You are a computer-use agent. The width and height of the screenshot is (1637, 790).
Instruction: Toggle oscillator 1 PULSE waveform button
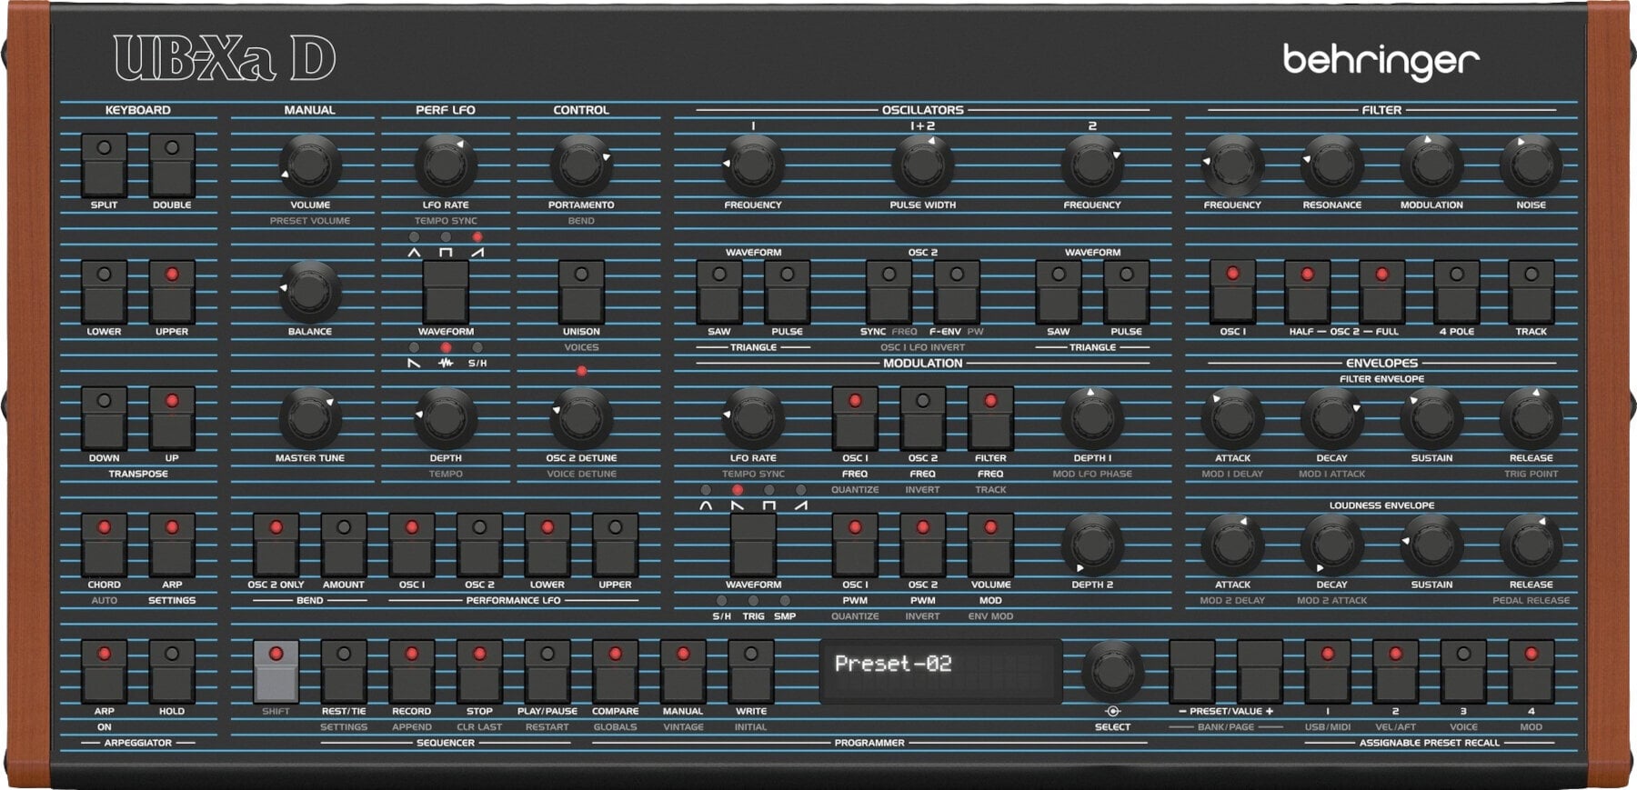pyautogui.click(x=787, y=292)
